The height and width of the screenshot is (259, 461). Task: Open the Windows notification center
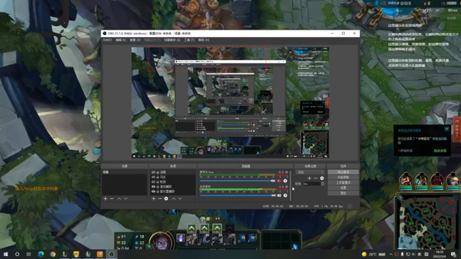click(454, 254)
